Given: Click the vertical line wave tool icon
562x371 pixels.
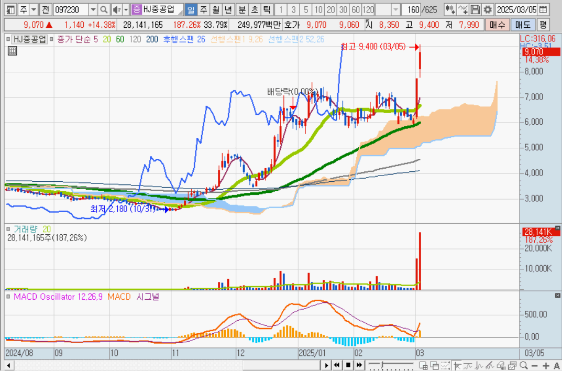Looking at the screenshot, I should tap(479, 365).
